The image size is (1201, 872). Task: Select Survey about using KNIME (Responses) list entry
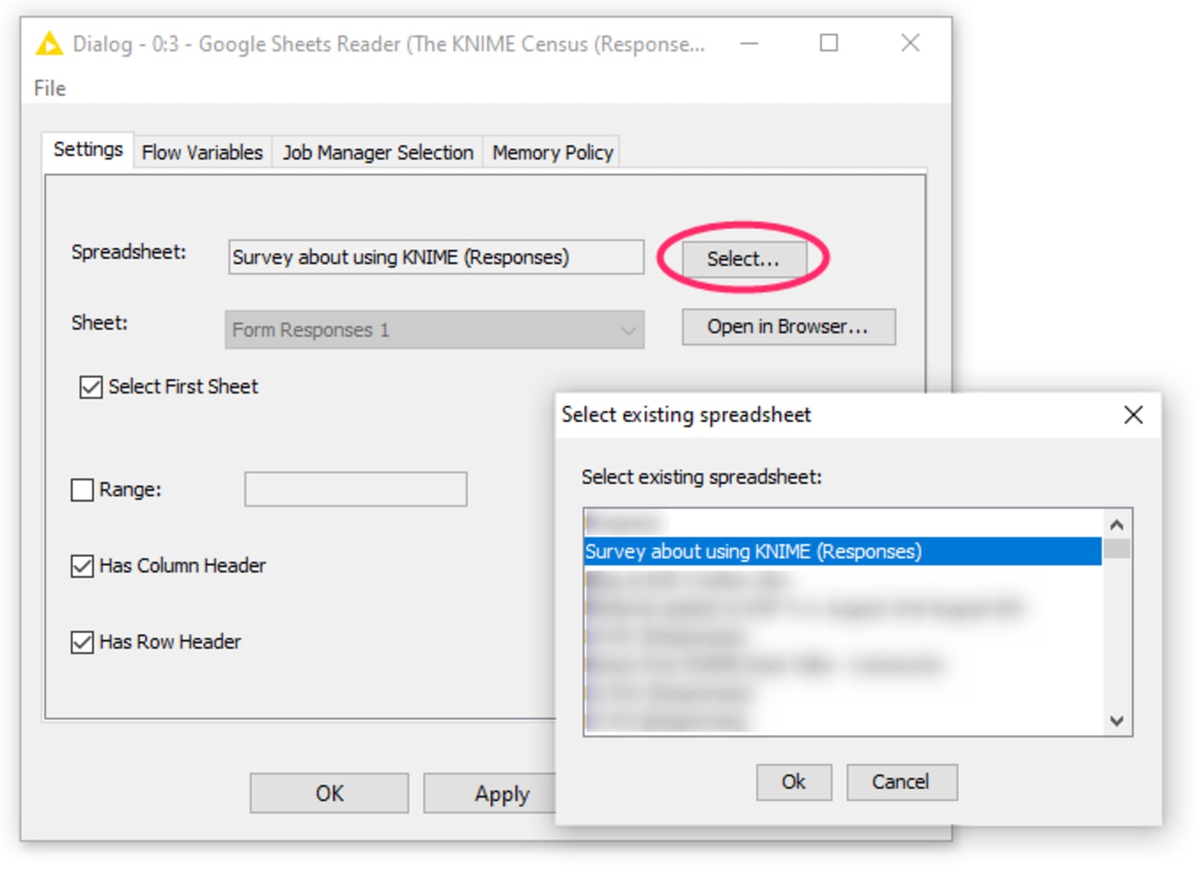pos(843,551)
